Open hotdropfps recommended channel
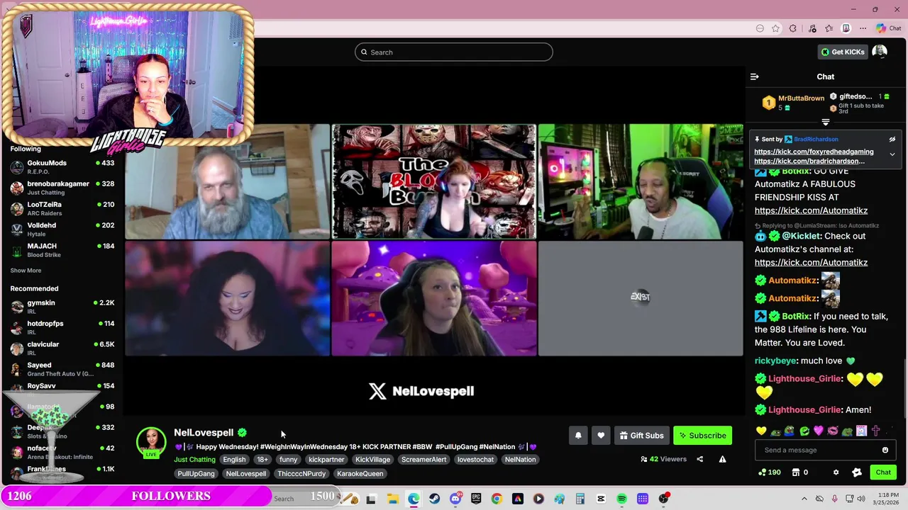Viewport: 908px width, 510px height. pos(62,327)
